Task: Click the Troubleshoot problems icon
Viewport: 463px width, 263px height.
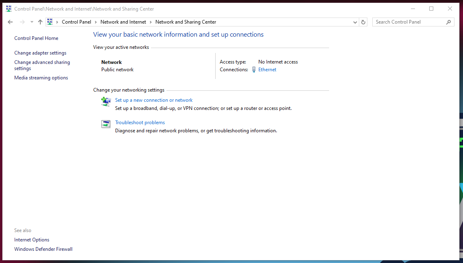Action: 106,124
